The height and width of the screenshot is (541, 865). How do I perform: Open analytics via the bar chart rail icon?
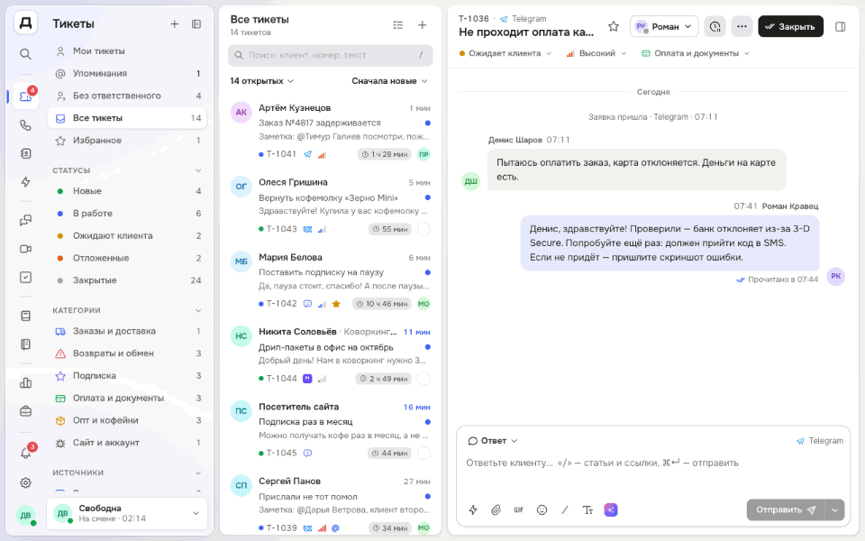25,382
